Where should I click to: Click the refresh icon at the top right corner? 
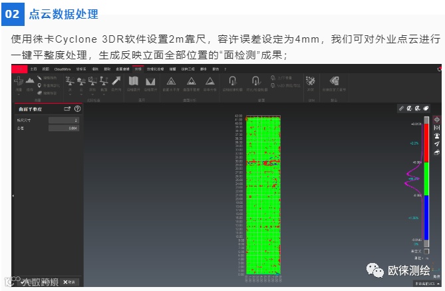coord(439,69)
